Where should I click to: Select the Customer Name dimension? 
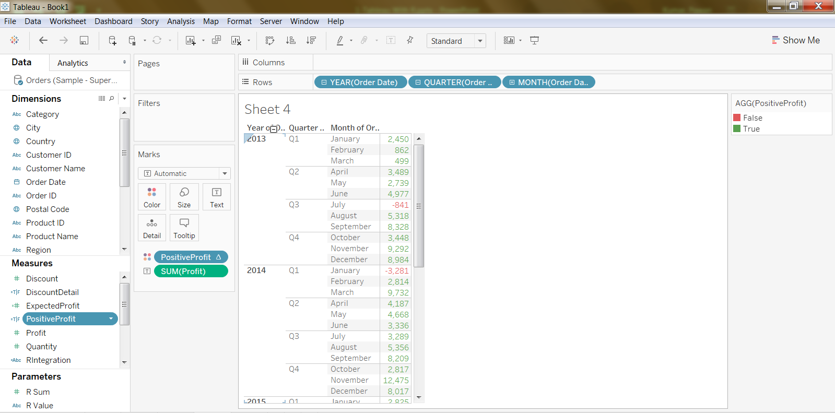point(55,169)
